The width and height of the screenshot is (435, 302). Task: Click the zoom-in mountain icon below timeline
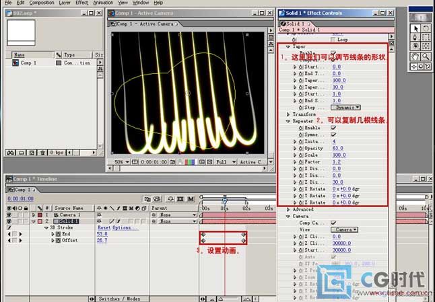point(246,299)
